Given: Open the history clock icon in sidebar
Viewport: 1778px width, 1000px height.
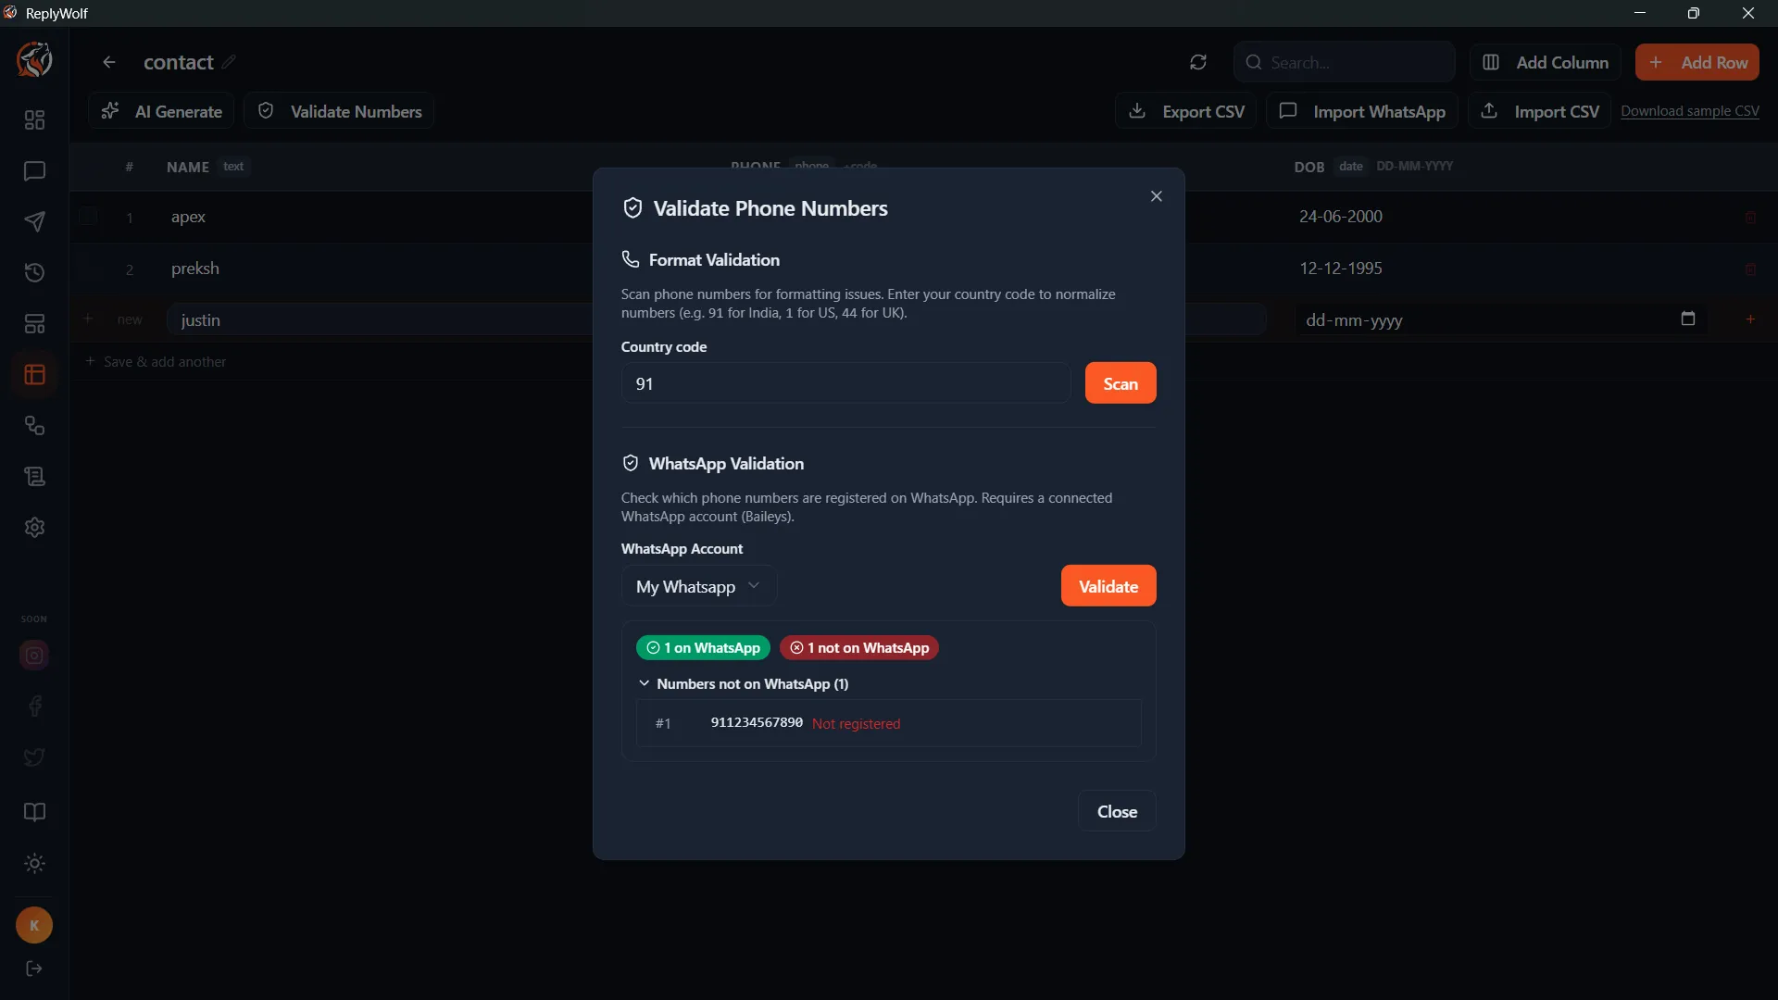Looking at the screenshot, I should click(x=34, y=273).
